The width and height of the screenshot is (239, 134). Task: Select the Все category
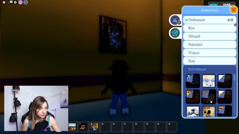pyautogui.click(x=209, y=28)
